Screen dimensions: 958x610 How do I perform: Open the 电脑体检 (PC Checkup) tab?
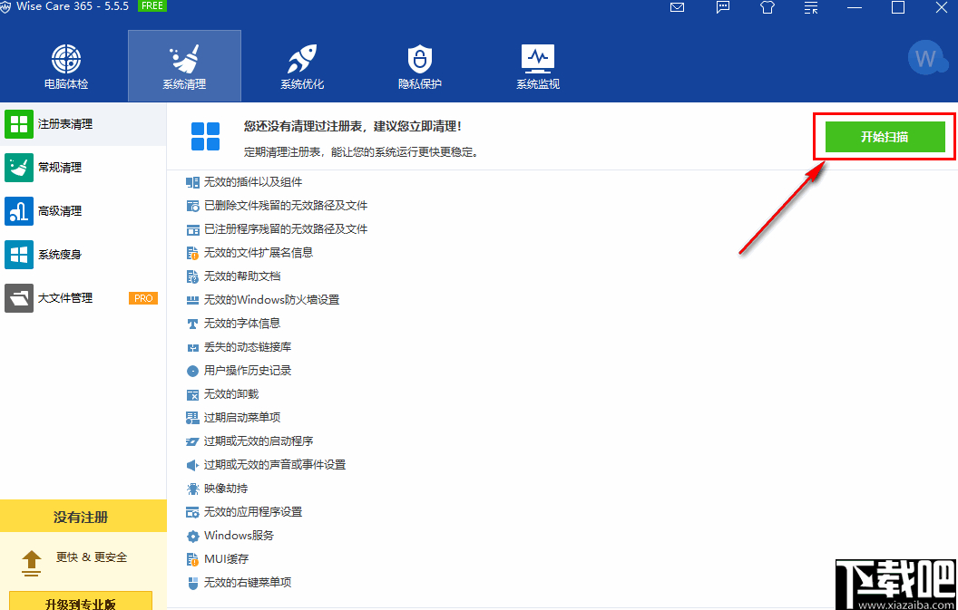(66, 66)
